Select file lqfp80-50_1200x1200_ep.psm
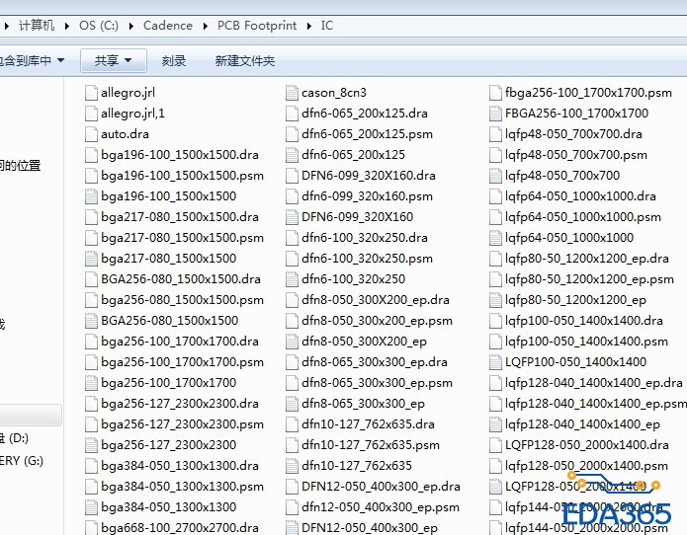The height and width of the screenshot is (535, 687). [x=581, y=279]
